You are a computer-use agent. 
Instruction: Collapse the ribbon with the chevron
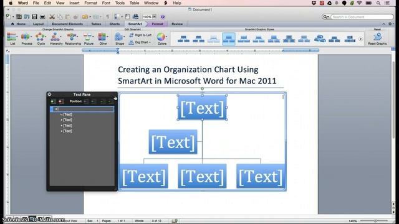pyautogui.click(x=384, y=24)
